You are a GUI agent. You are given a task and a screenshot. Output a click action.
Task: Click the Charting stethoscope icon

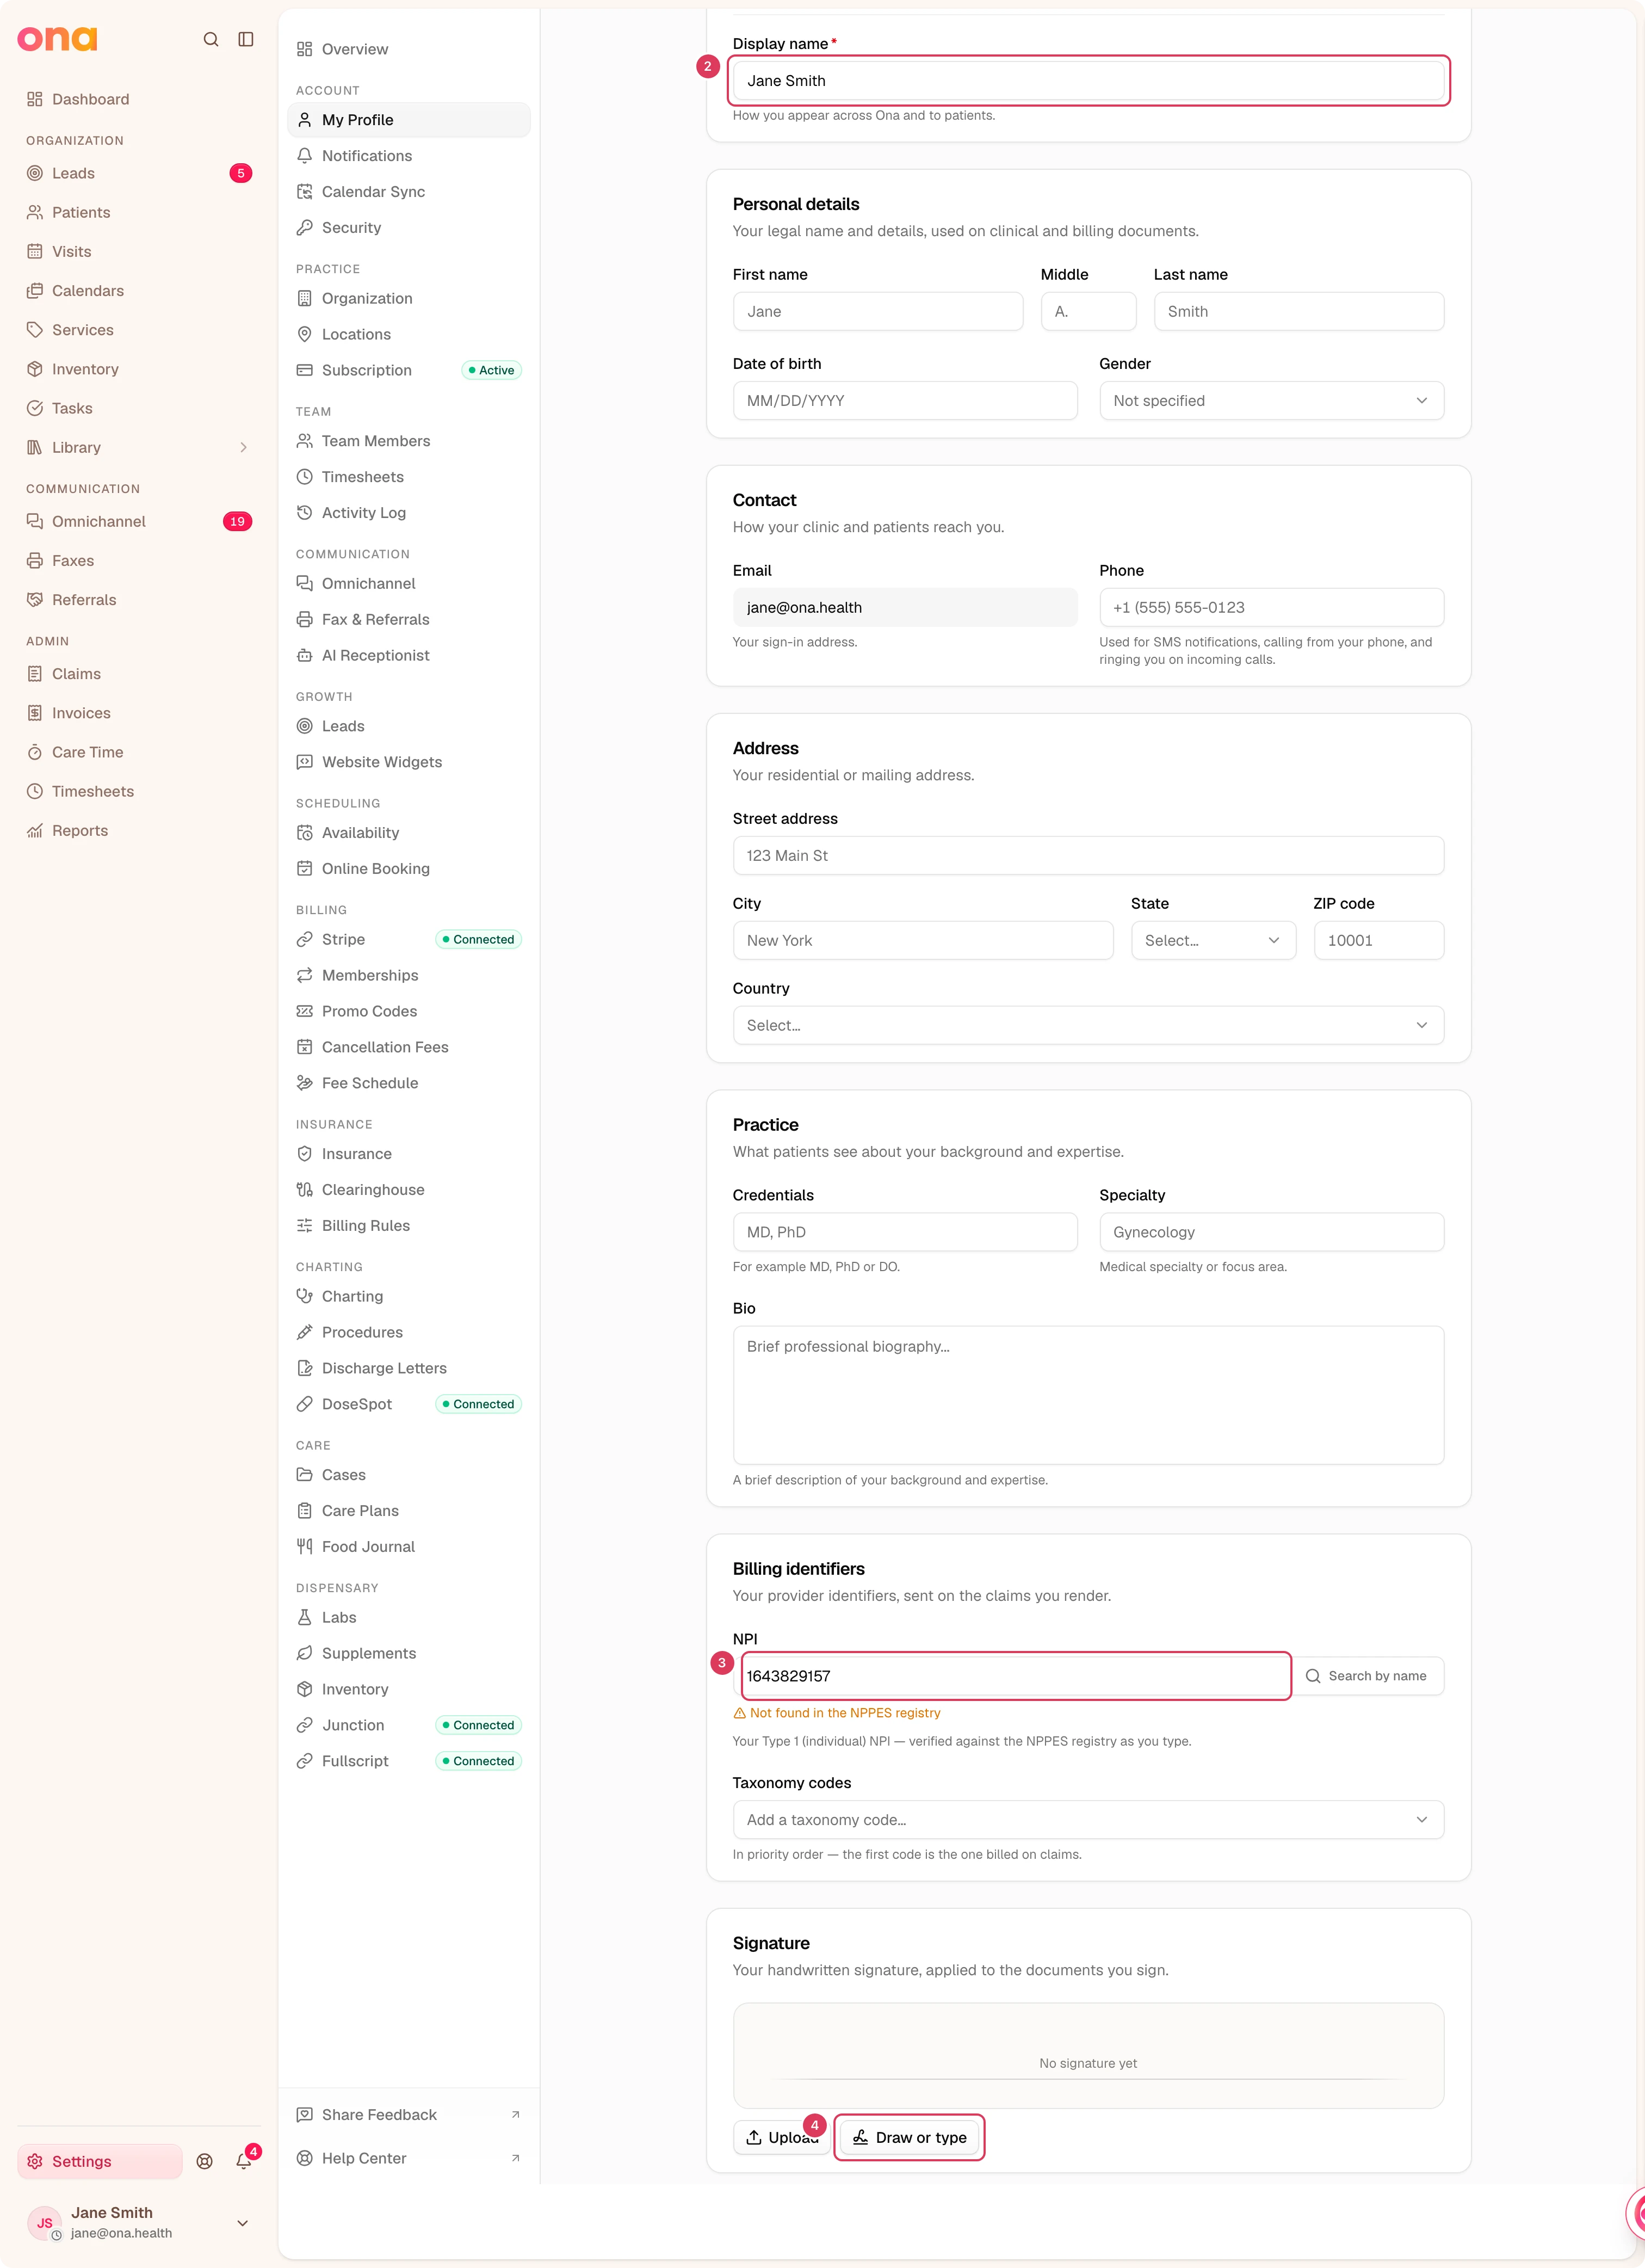[x=305, y=1296]
